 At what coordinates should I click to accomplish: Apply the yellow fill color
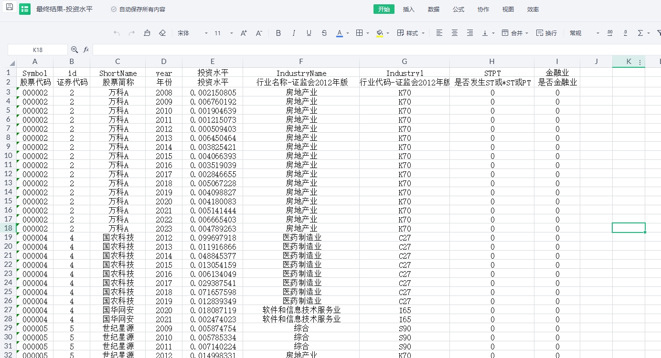[380, 33]
